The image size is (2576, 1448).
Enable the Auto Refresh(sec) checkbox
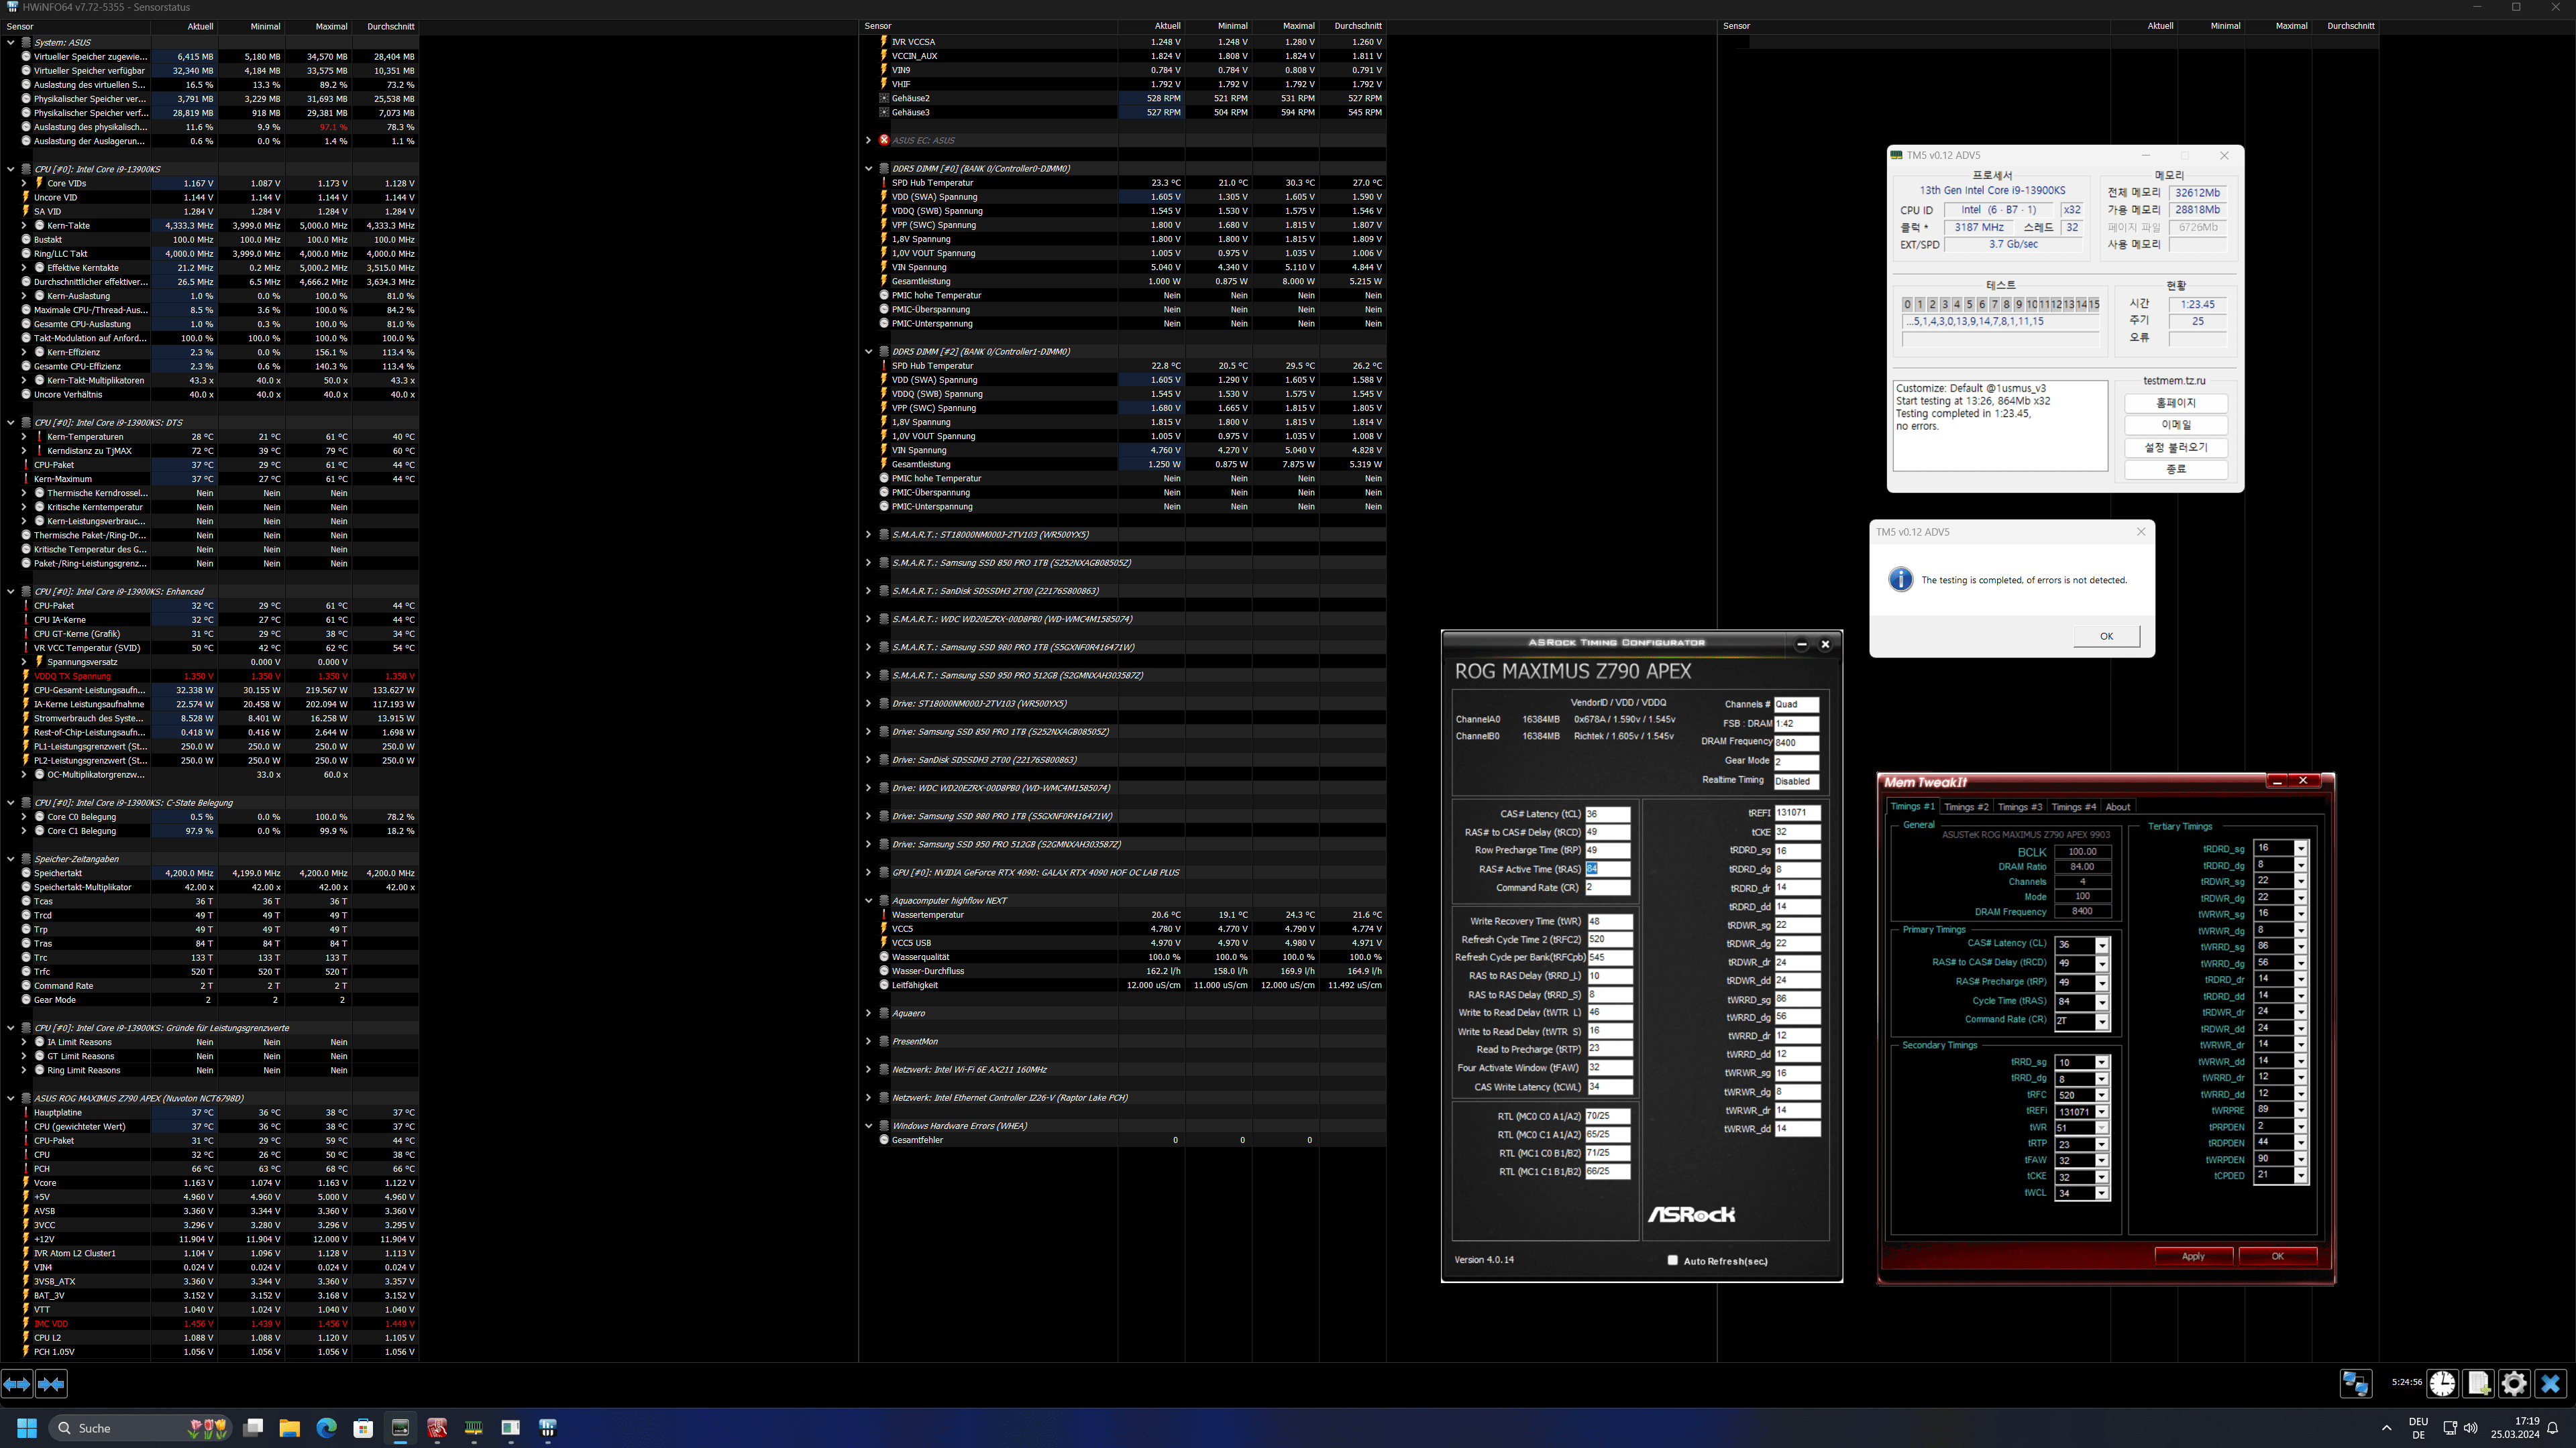click(1672, 1260)
